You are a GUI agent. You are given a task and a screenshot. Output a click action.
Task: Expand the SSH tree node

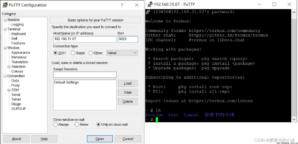pyautogui.click(x=9, y=90)
